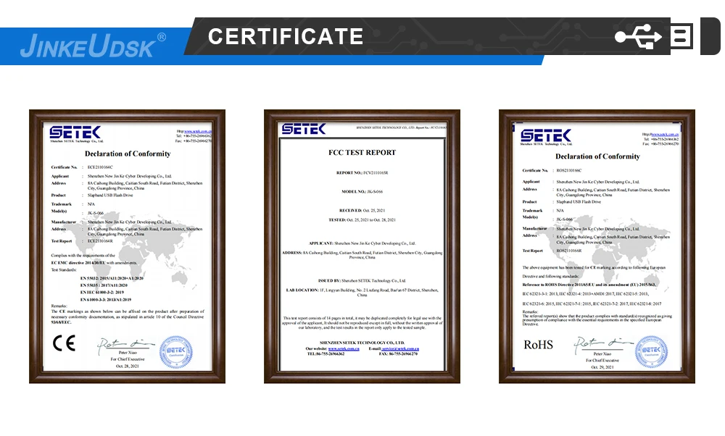
Task: Select 'Reference to ROHS Directive 2011/65/EU' line
Action: pos(589,285)
